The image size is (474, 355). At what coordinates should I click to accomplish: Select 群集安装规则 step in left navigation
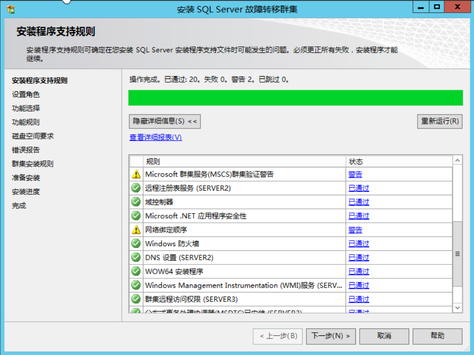click(x=33, y=164)
